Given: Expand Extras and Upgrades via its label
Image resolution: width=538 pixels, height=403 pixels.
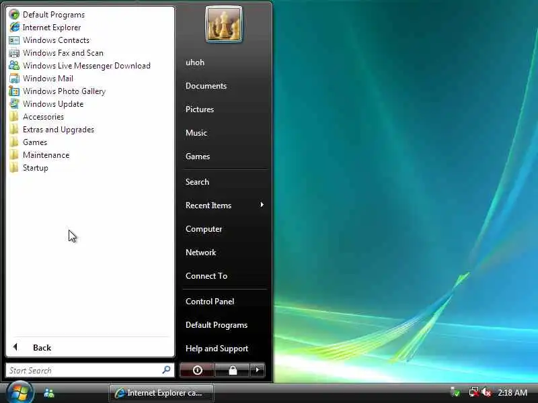Looking at the screenshot, I should pos(59,130).
